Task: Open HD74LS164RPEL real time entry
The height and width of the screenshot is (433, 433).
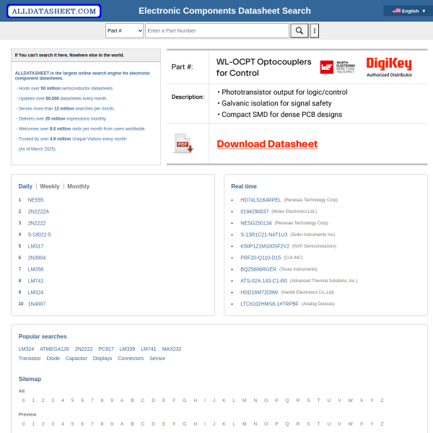Action: click(x=261, y=200)
